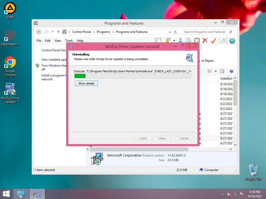This screenshot has width=266, height=199.
Task: Click the Microsoft Corporation installer details icon
Action: 97,159
